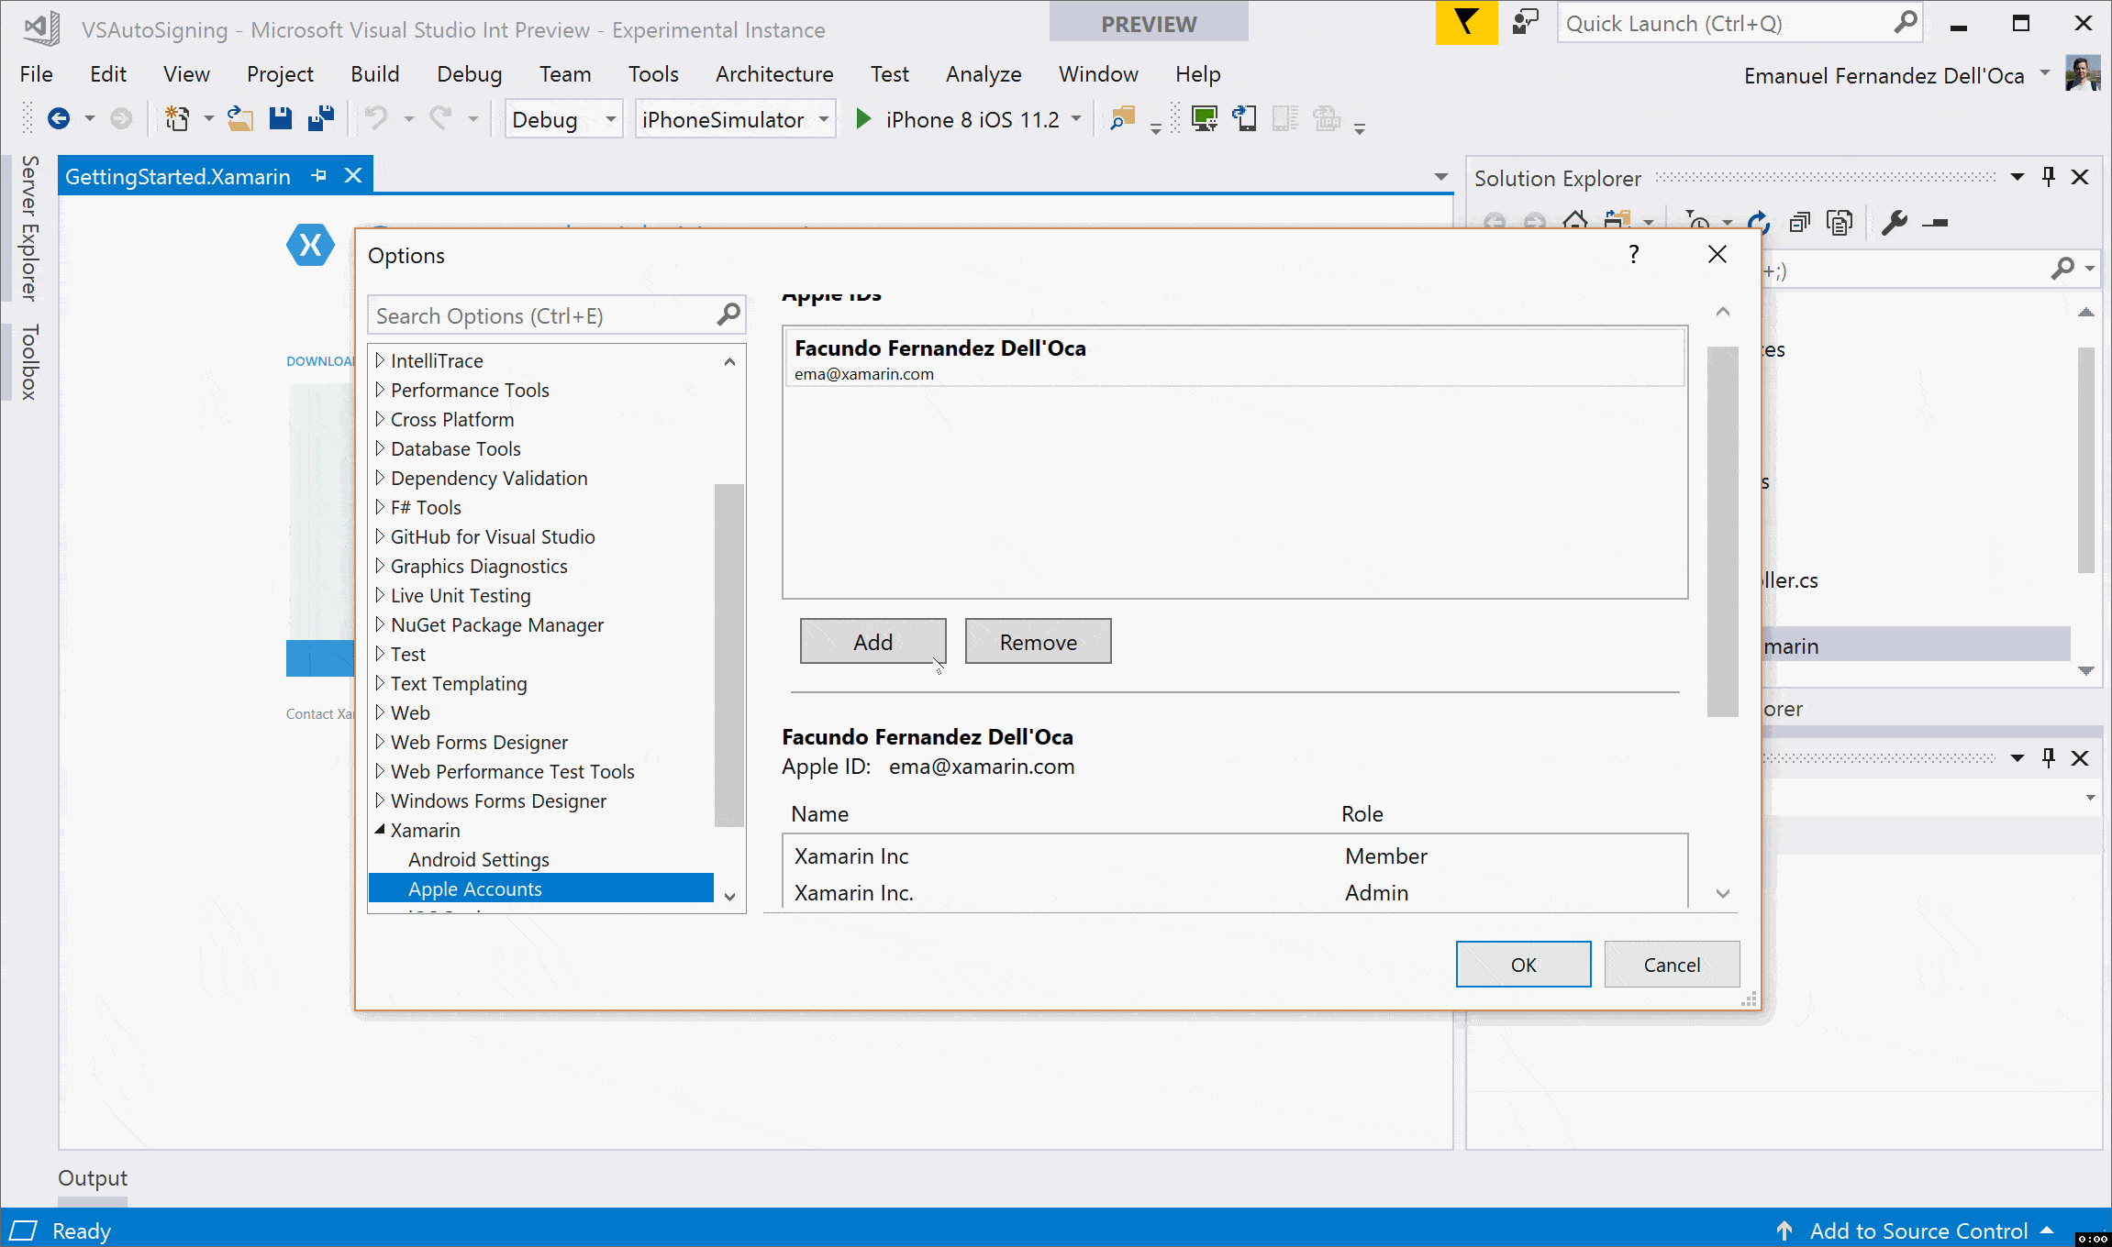Scroll down in Apple Accounts list

tap(1720, 892)
